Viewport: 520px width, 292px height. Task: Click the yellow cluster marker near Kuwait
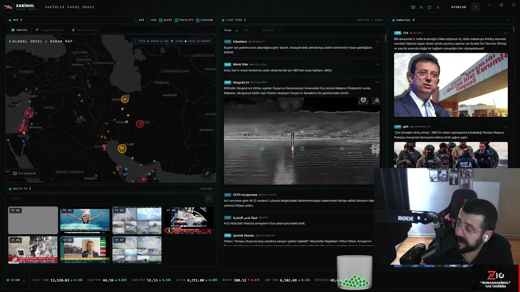coord(122,149)
